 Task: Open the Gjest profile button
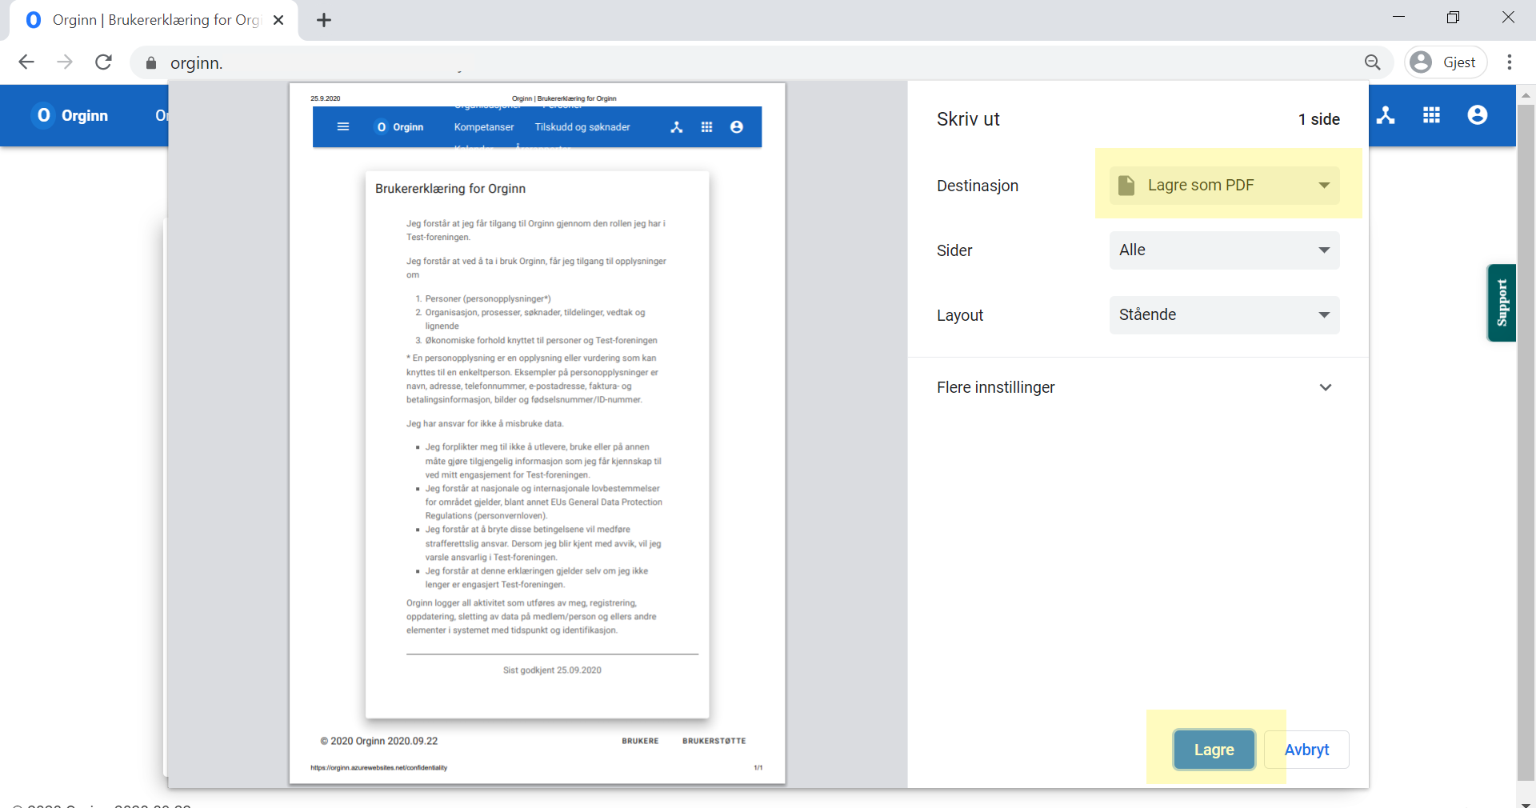[x=1446, y=62]
